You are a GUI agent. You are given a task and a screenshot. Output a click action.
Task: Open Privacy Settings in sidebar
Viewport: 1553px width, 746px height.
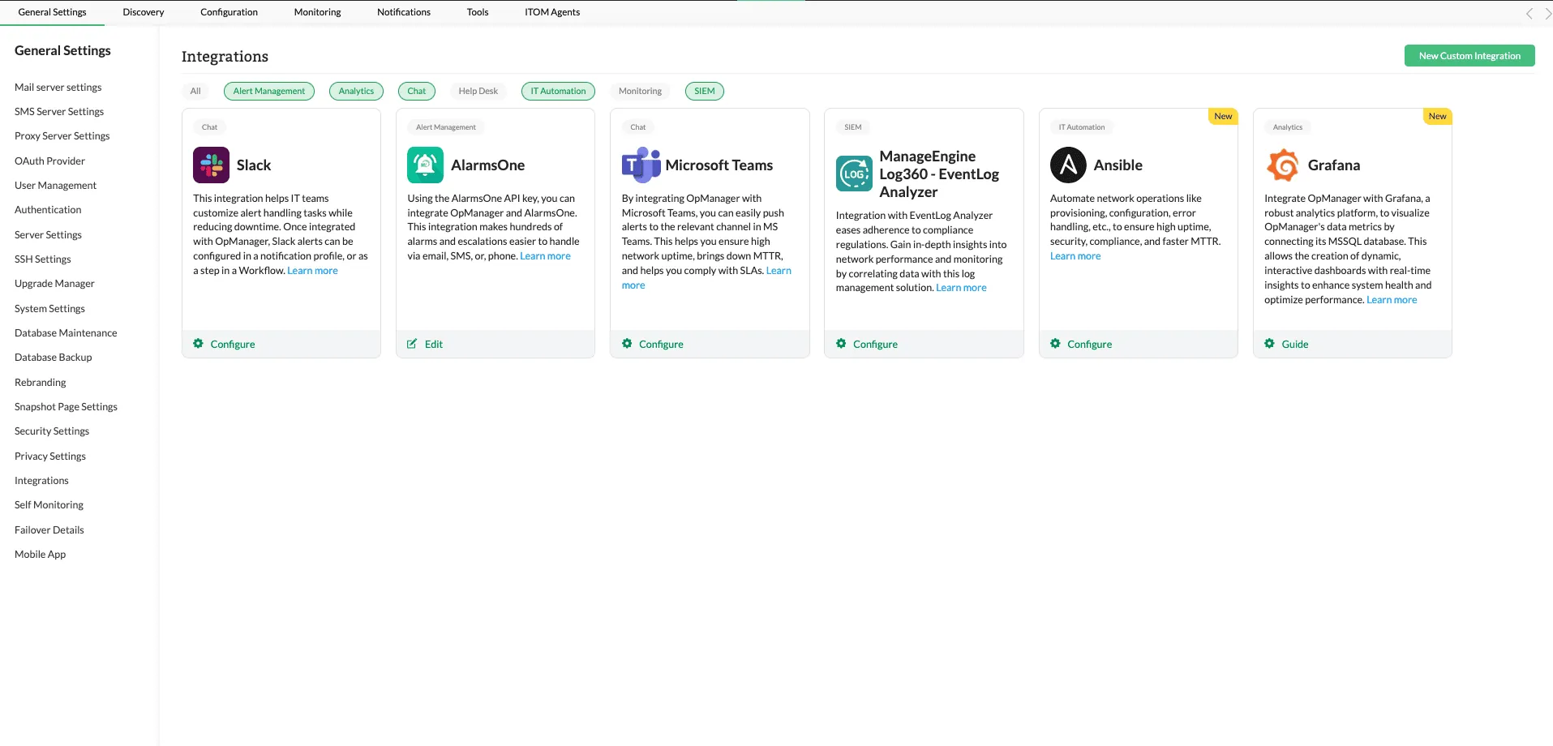point(50,456)
